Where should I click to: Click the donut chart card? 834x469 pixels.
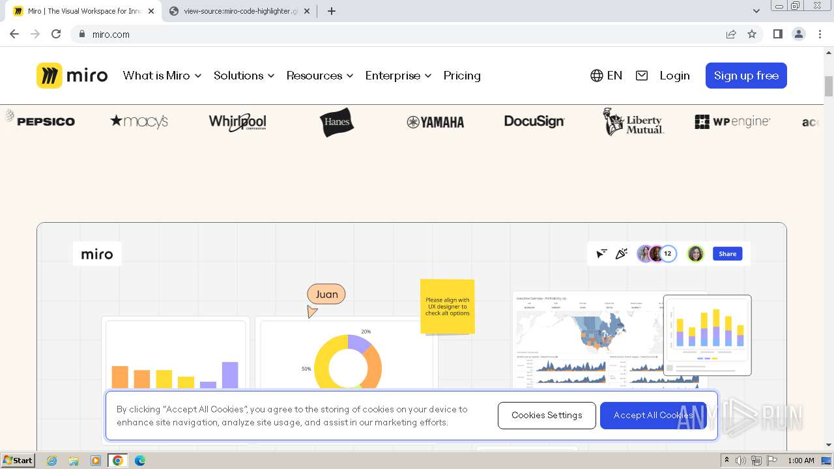pos(347,354)
